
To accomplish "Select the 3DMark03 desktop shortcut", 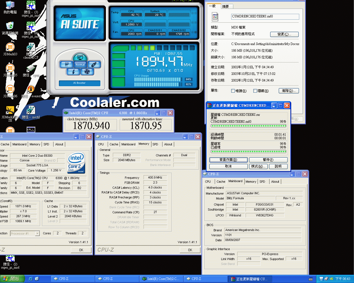I will (x=10, y=49).
